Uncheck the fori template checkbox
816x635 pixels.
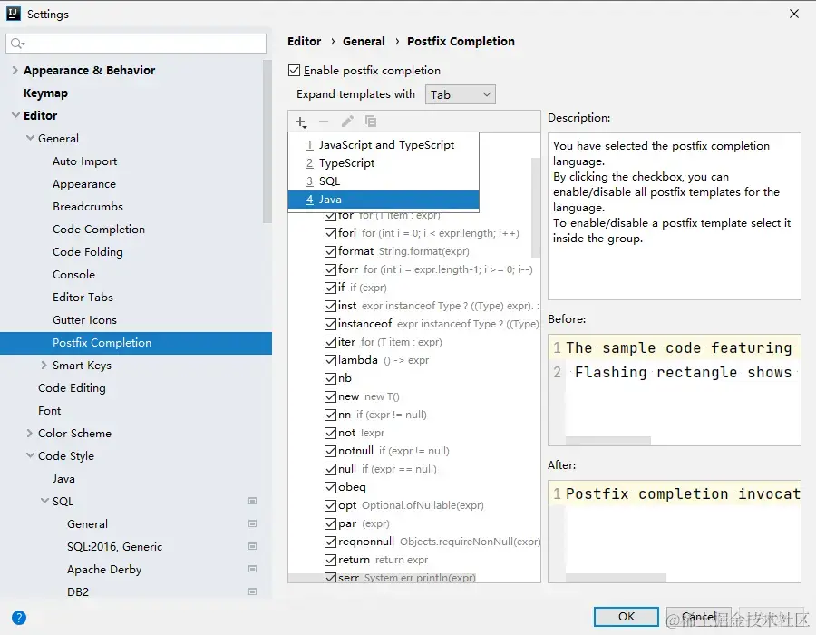click(x=330, y=233)
